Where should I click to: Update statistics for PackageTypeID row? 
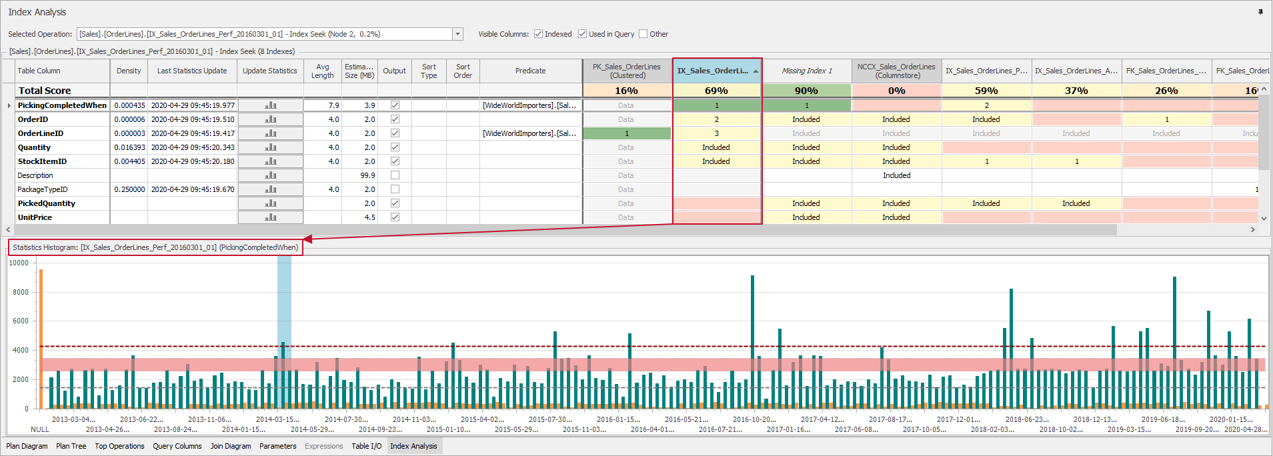pyautogui.click(x=271, y=189)
